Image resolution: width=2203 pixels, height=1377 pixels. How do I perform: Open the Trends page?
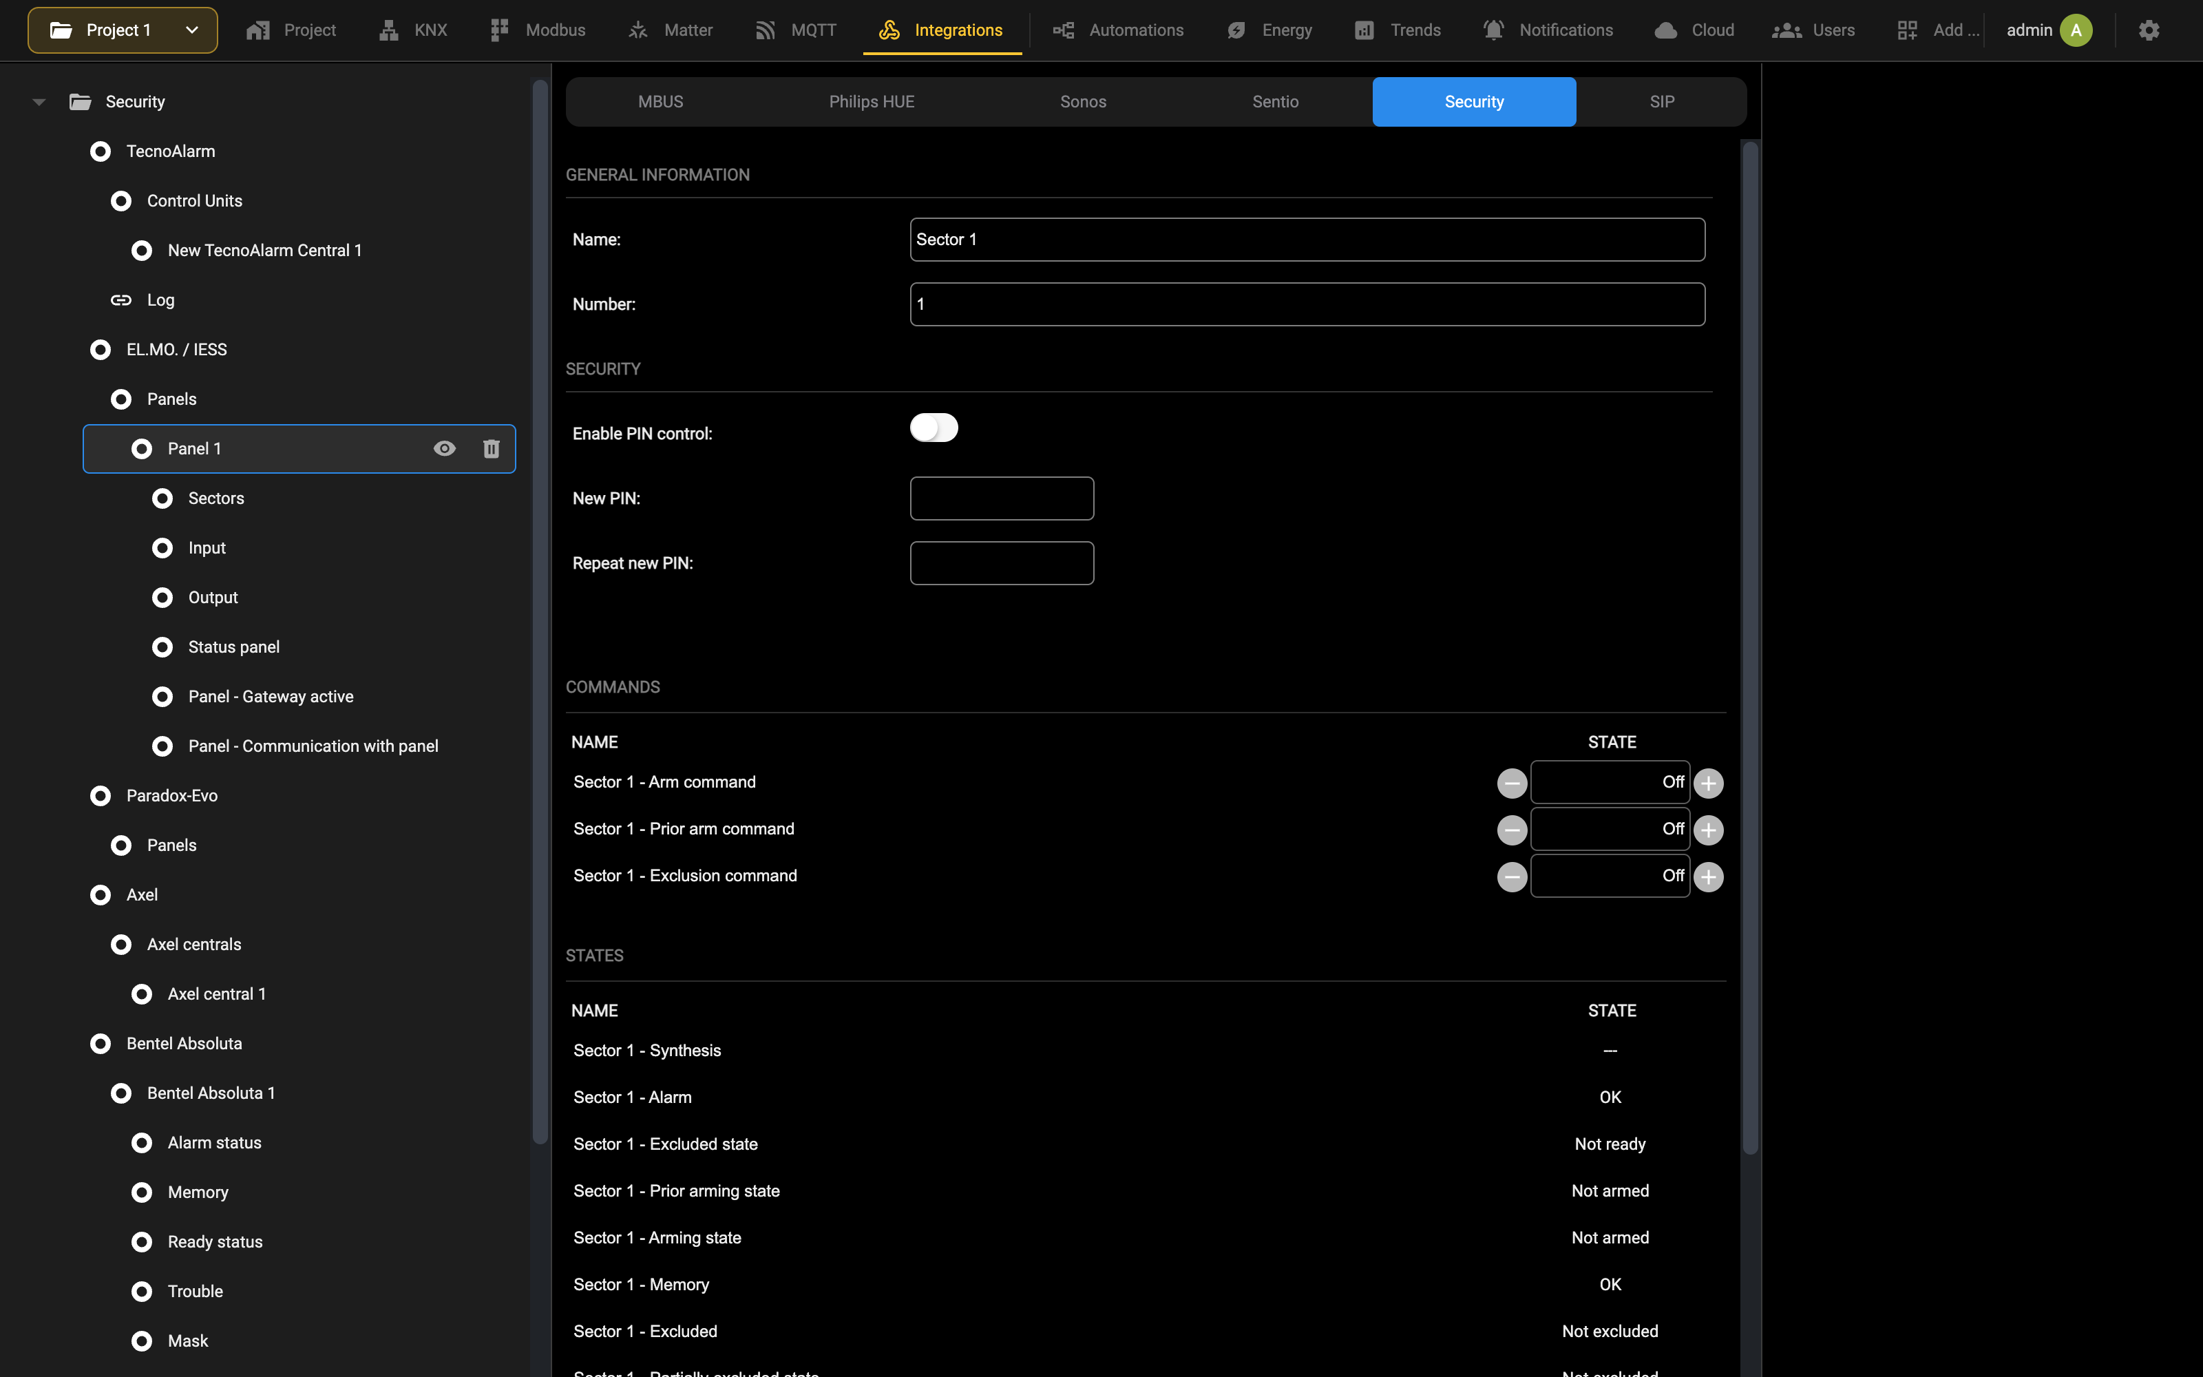coord(1398,30)
